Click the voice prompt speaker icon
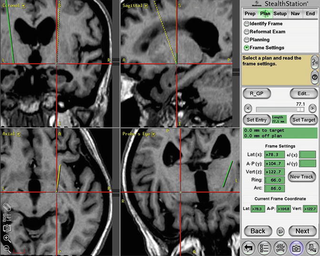320x256 pixels. pos(314,61)
